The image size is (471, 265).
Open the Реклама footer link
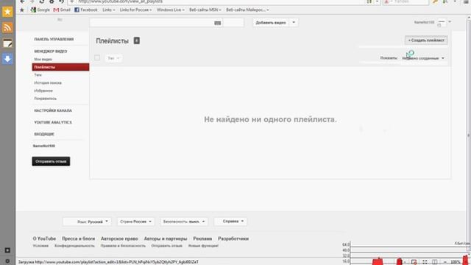202,239
